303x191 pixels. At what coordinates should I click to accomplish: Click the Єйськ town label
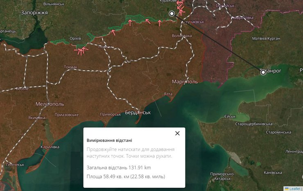tap(230, 116)
